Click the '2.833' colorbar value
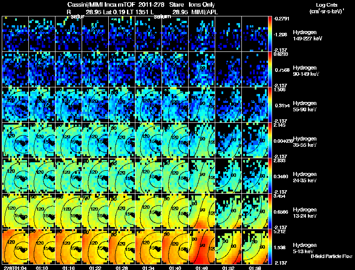The width and height of the screenshot is (355, 270). pyautogui.click(x=280, y=160)
